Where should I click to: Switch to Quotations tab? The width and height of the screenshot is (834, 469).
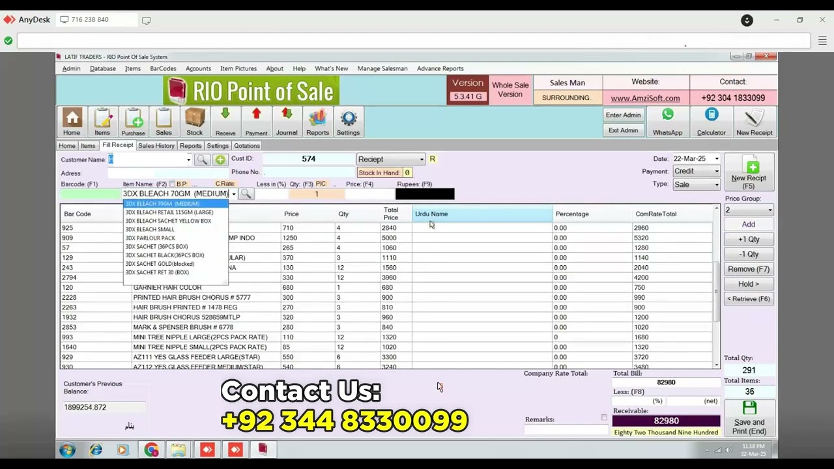(247, 146)
